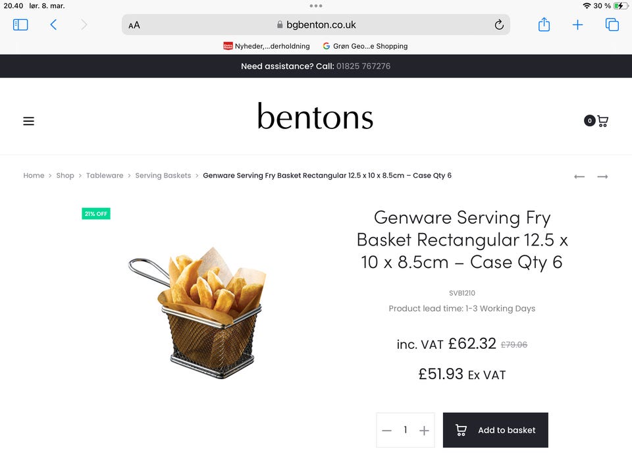Viewport: 632px width, 474px height.
Task: Open a new Safari tab
Action: [x=577, y=25]
